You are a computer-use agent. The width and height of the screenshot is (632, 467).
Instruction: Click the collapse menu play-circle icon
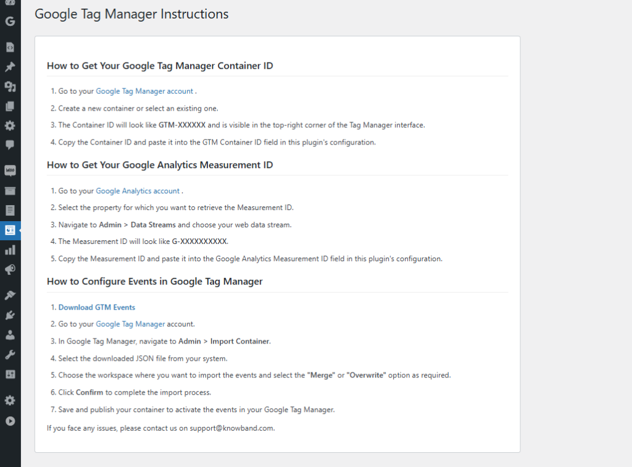(10, 421)
